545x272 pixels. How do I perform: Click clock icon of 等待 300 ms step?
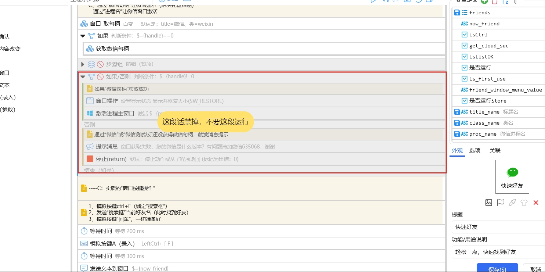pos(84,256)
